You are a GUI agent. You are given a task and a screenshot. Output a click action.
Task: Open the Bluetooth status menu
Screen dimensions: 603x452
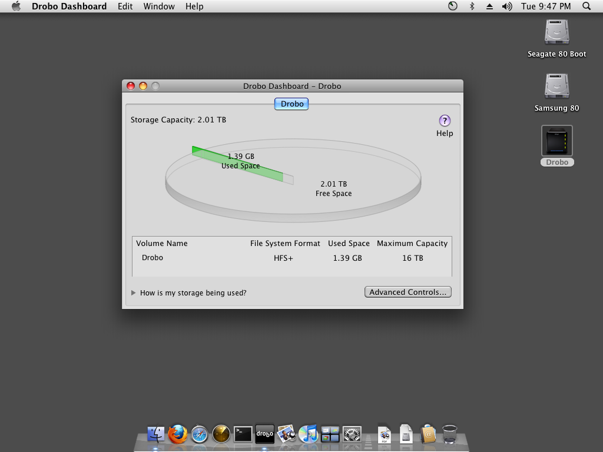tap(472, 6)
